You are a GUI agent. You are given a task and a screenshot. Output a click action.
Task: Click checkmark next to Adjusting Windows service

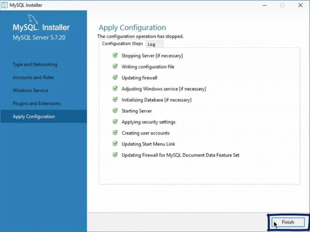tap(115, 89)
